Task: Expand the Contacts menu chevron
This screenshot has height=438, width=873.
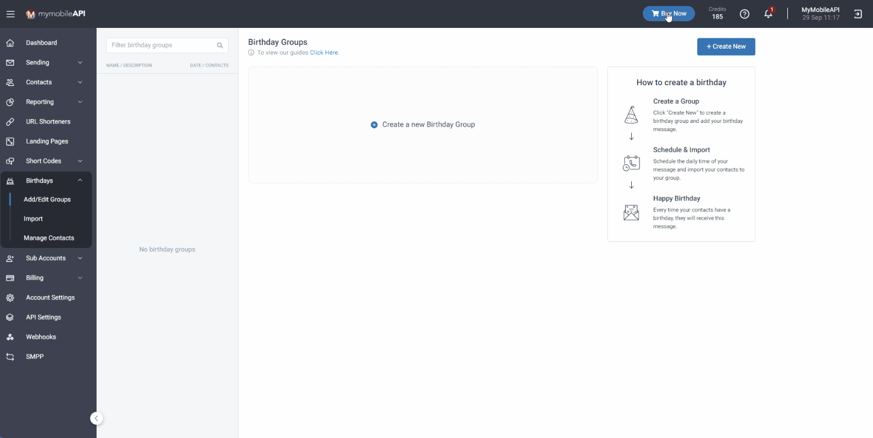Action: 80,82
